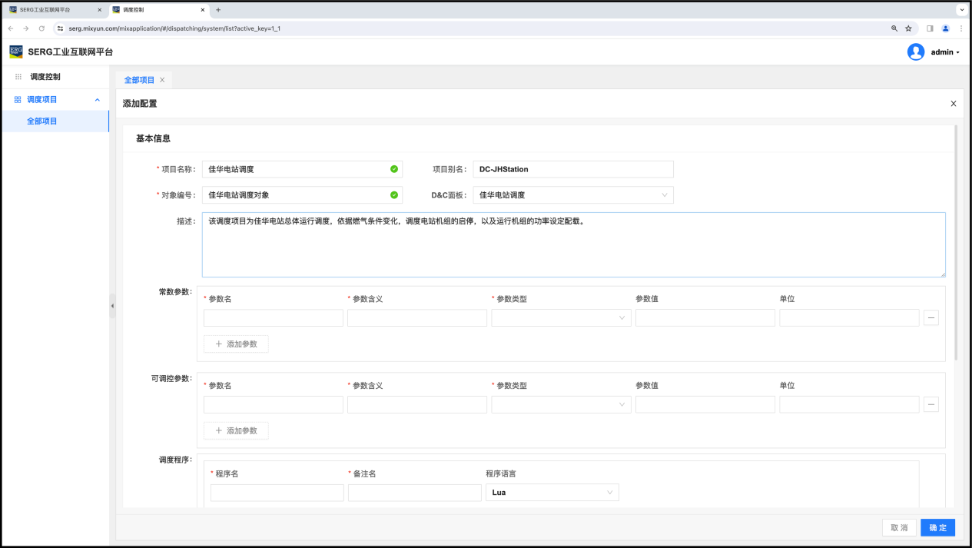Open the D&C面板 dropdown

(572, 195)
